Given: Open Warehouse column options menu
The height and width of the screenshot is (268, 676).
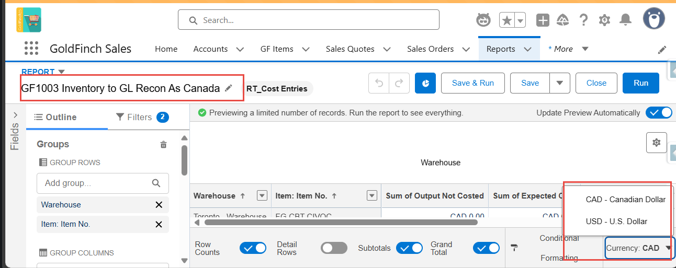Looking at the screenshot, I should click(x=262, y=196).
